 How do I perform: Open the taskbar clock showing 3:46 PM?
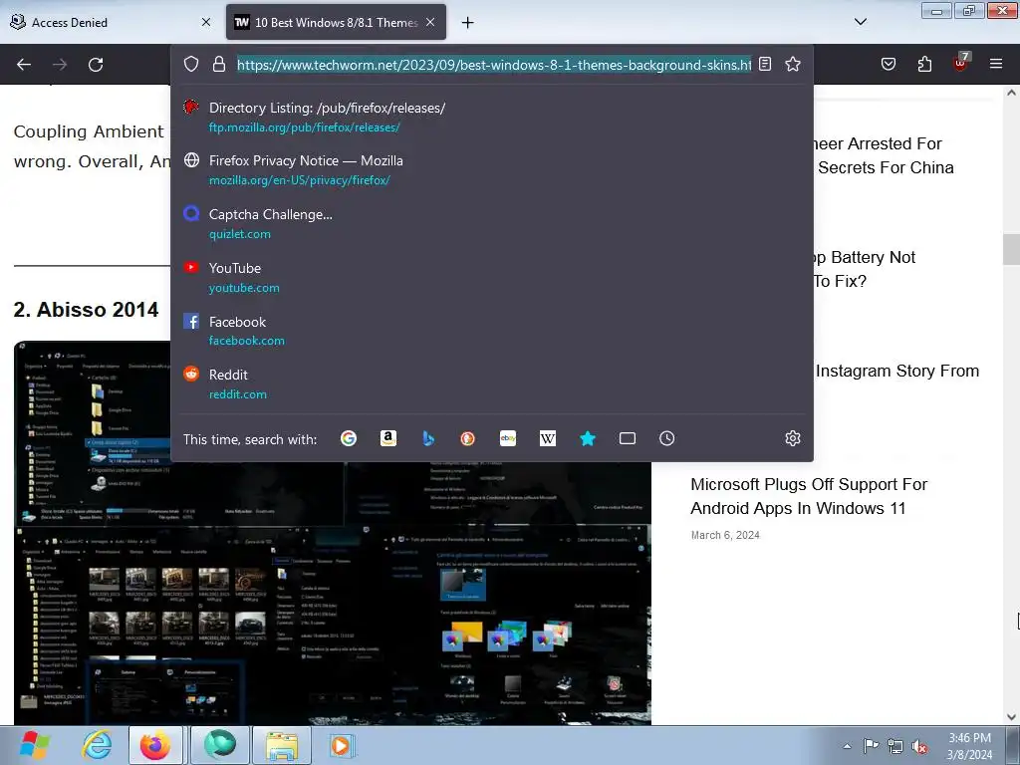[x=969, y=746]
